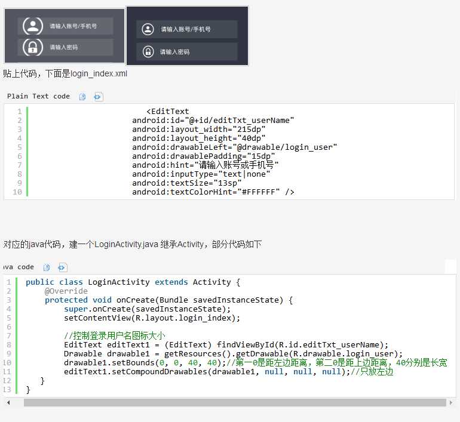
Task: Click the 'Plain Text code' label
Action: coord(38,96)
